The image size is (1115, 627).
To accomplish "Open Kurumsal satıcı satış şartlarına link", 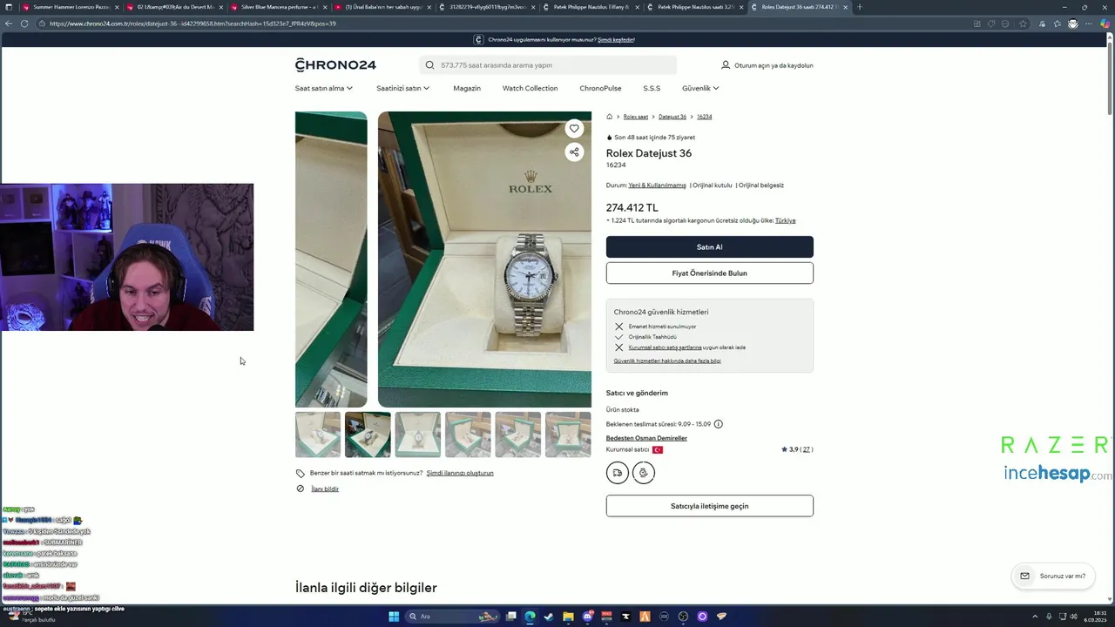I will coord(665,347).
